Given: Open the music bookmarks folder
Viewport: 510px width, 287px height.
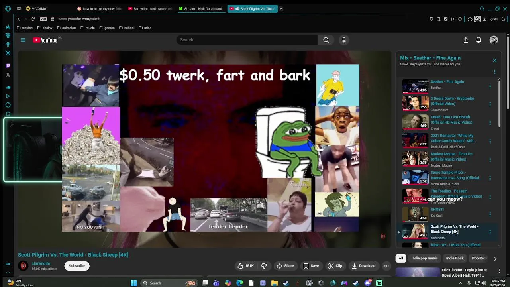Looking at the screenshot, I should [x=88, y=28].
